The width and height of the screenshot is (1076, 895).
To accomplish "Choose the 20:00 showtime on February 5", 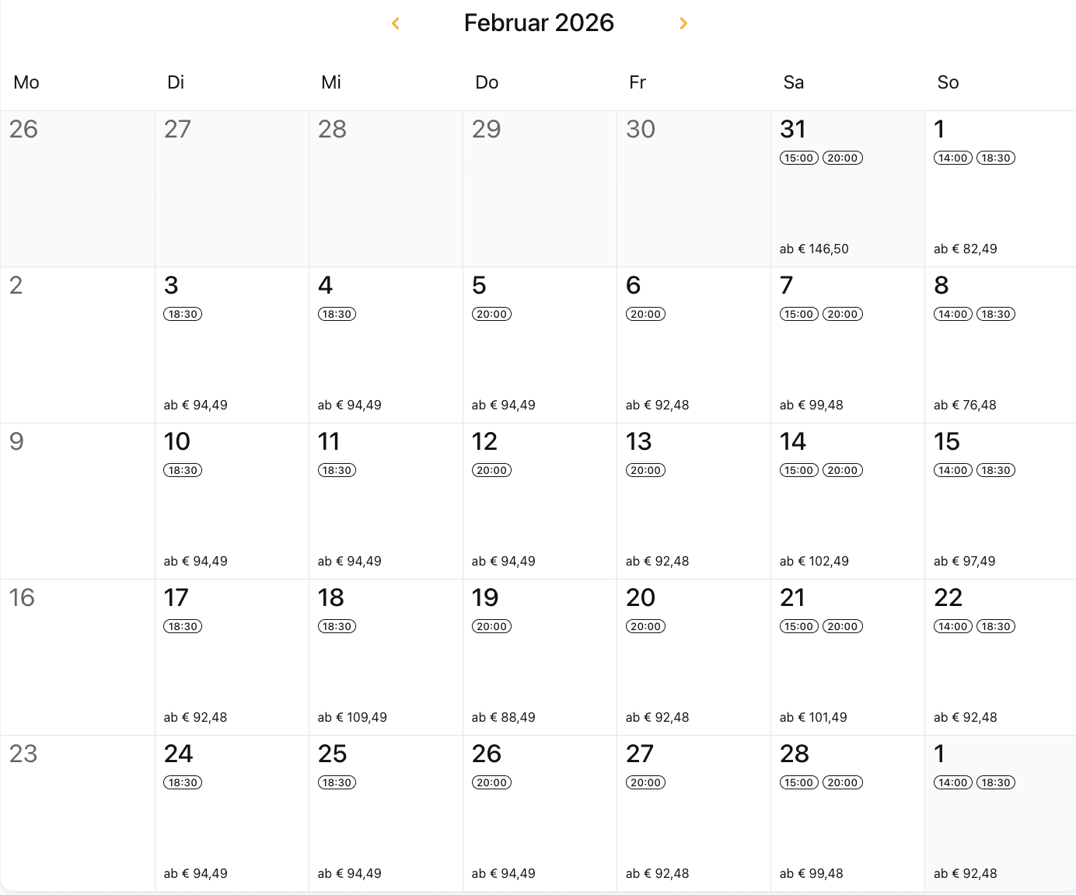I will pos(491,314).
